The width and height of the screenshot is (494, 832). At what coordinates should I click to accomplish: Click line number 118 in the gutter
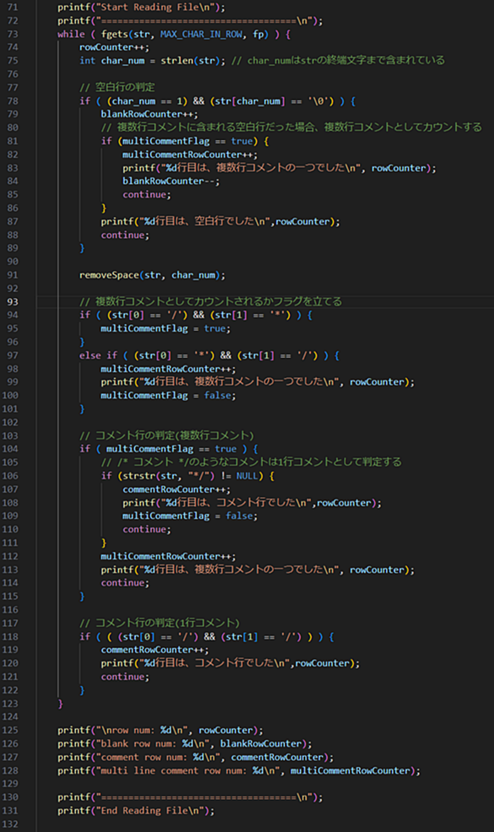pos(9,636)
